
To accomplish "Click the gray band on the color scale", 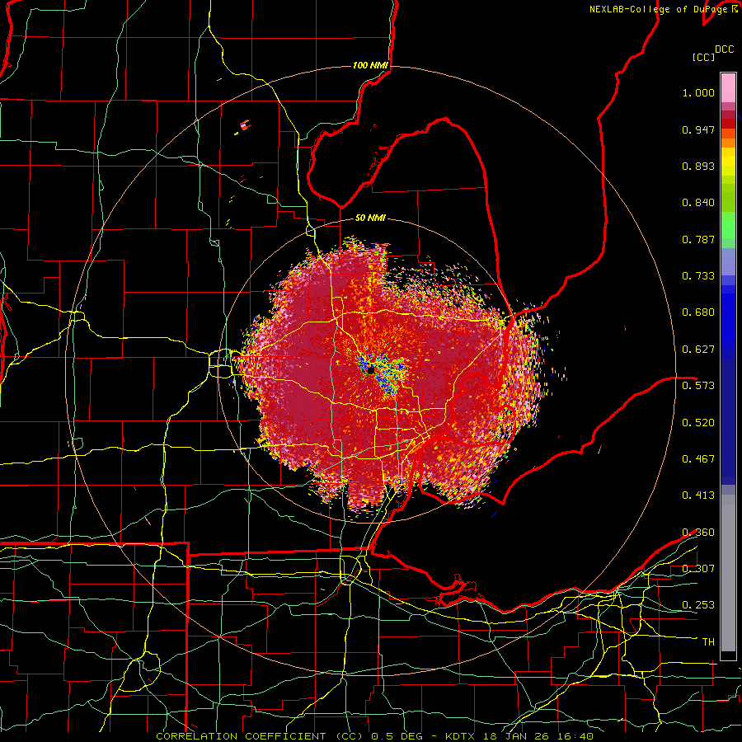I will click(728, 573).
